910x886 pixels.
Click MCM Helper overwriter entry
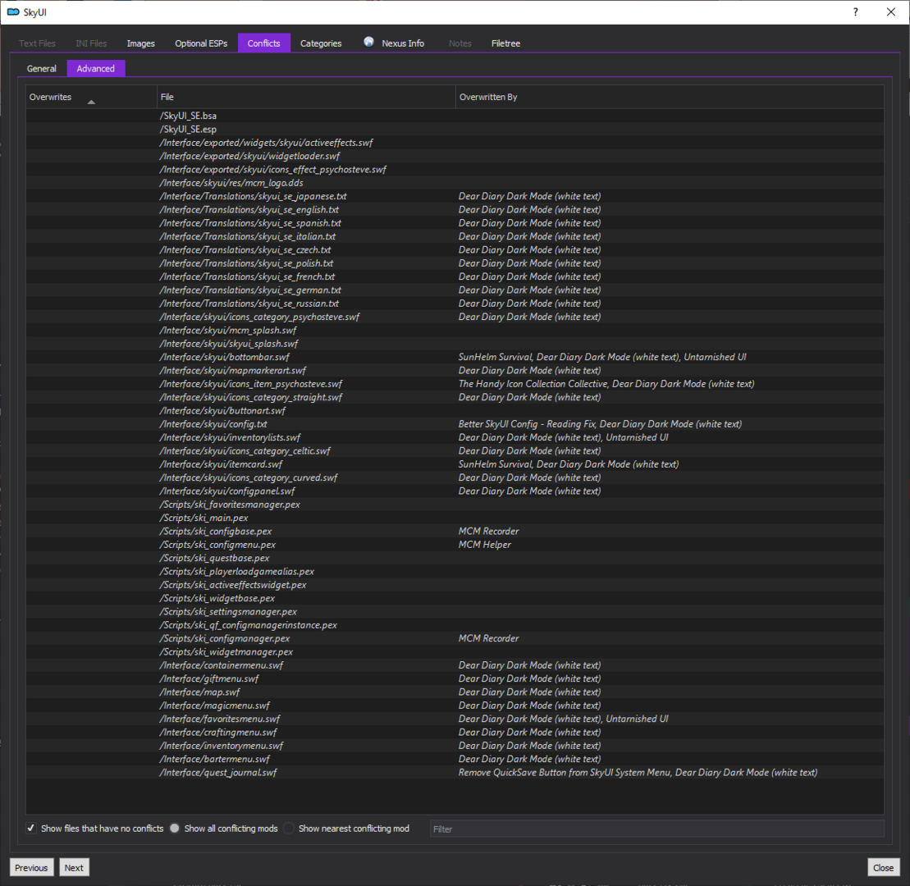[x=485, y=544]
